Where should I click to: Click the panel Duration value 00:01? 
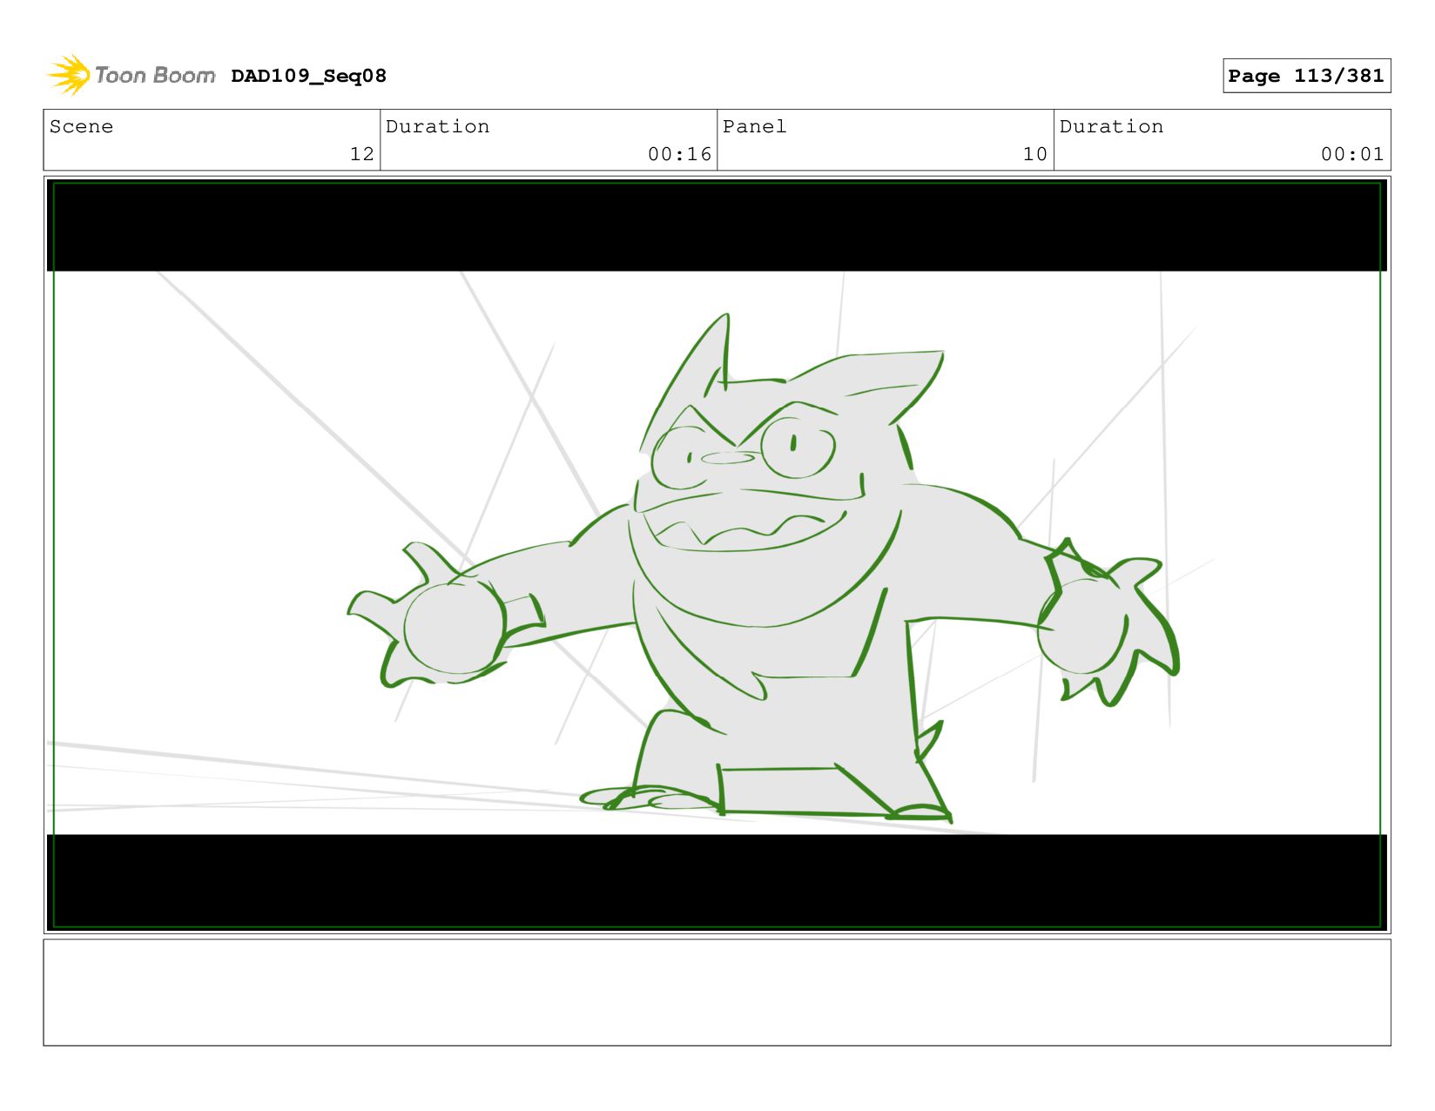[x=1352, y=154]
